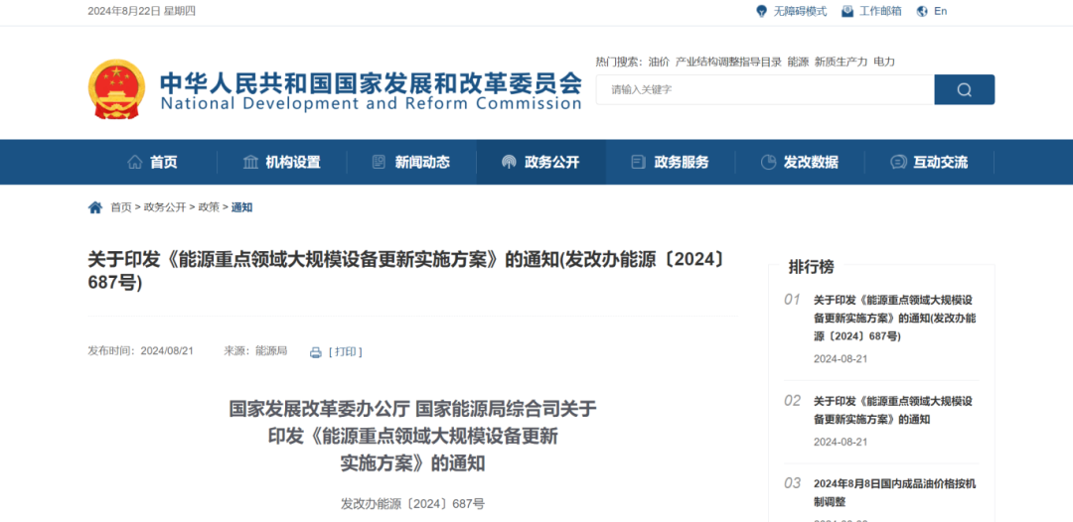Select hot search term 产业结构调整指导目录

728,62
